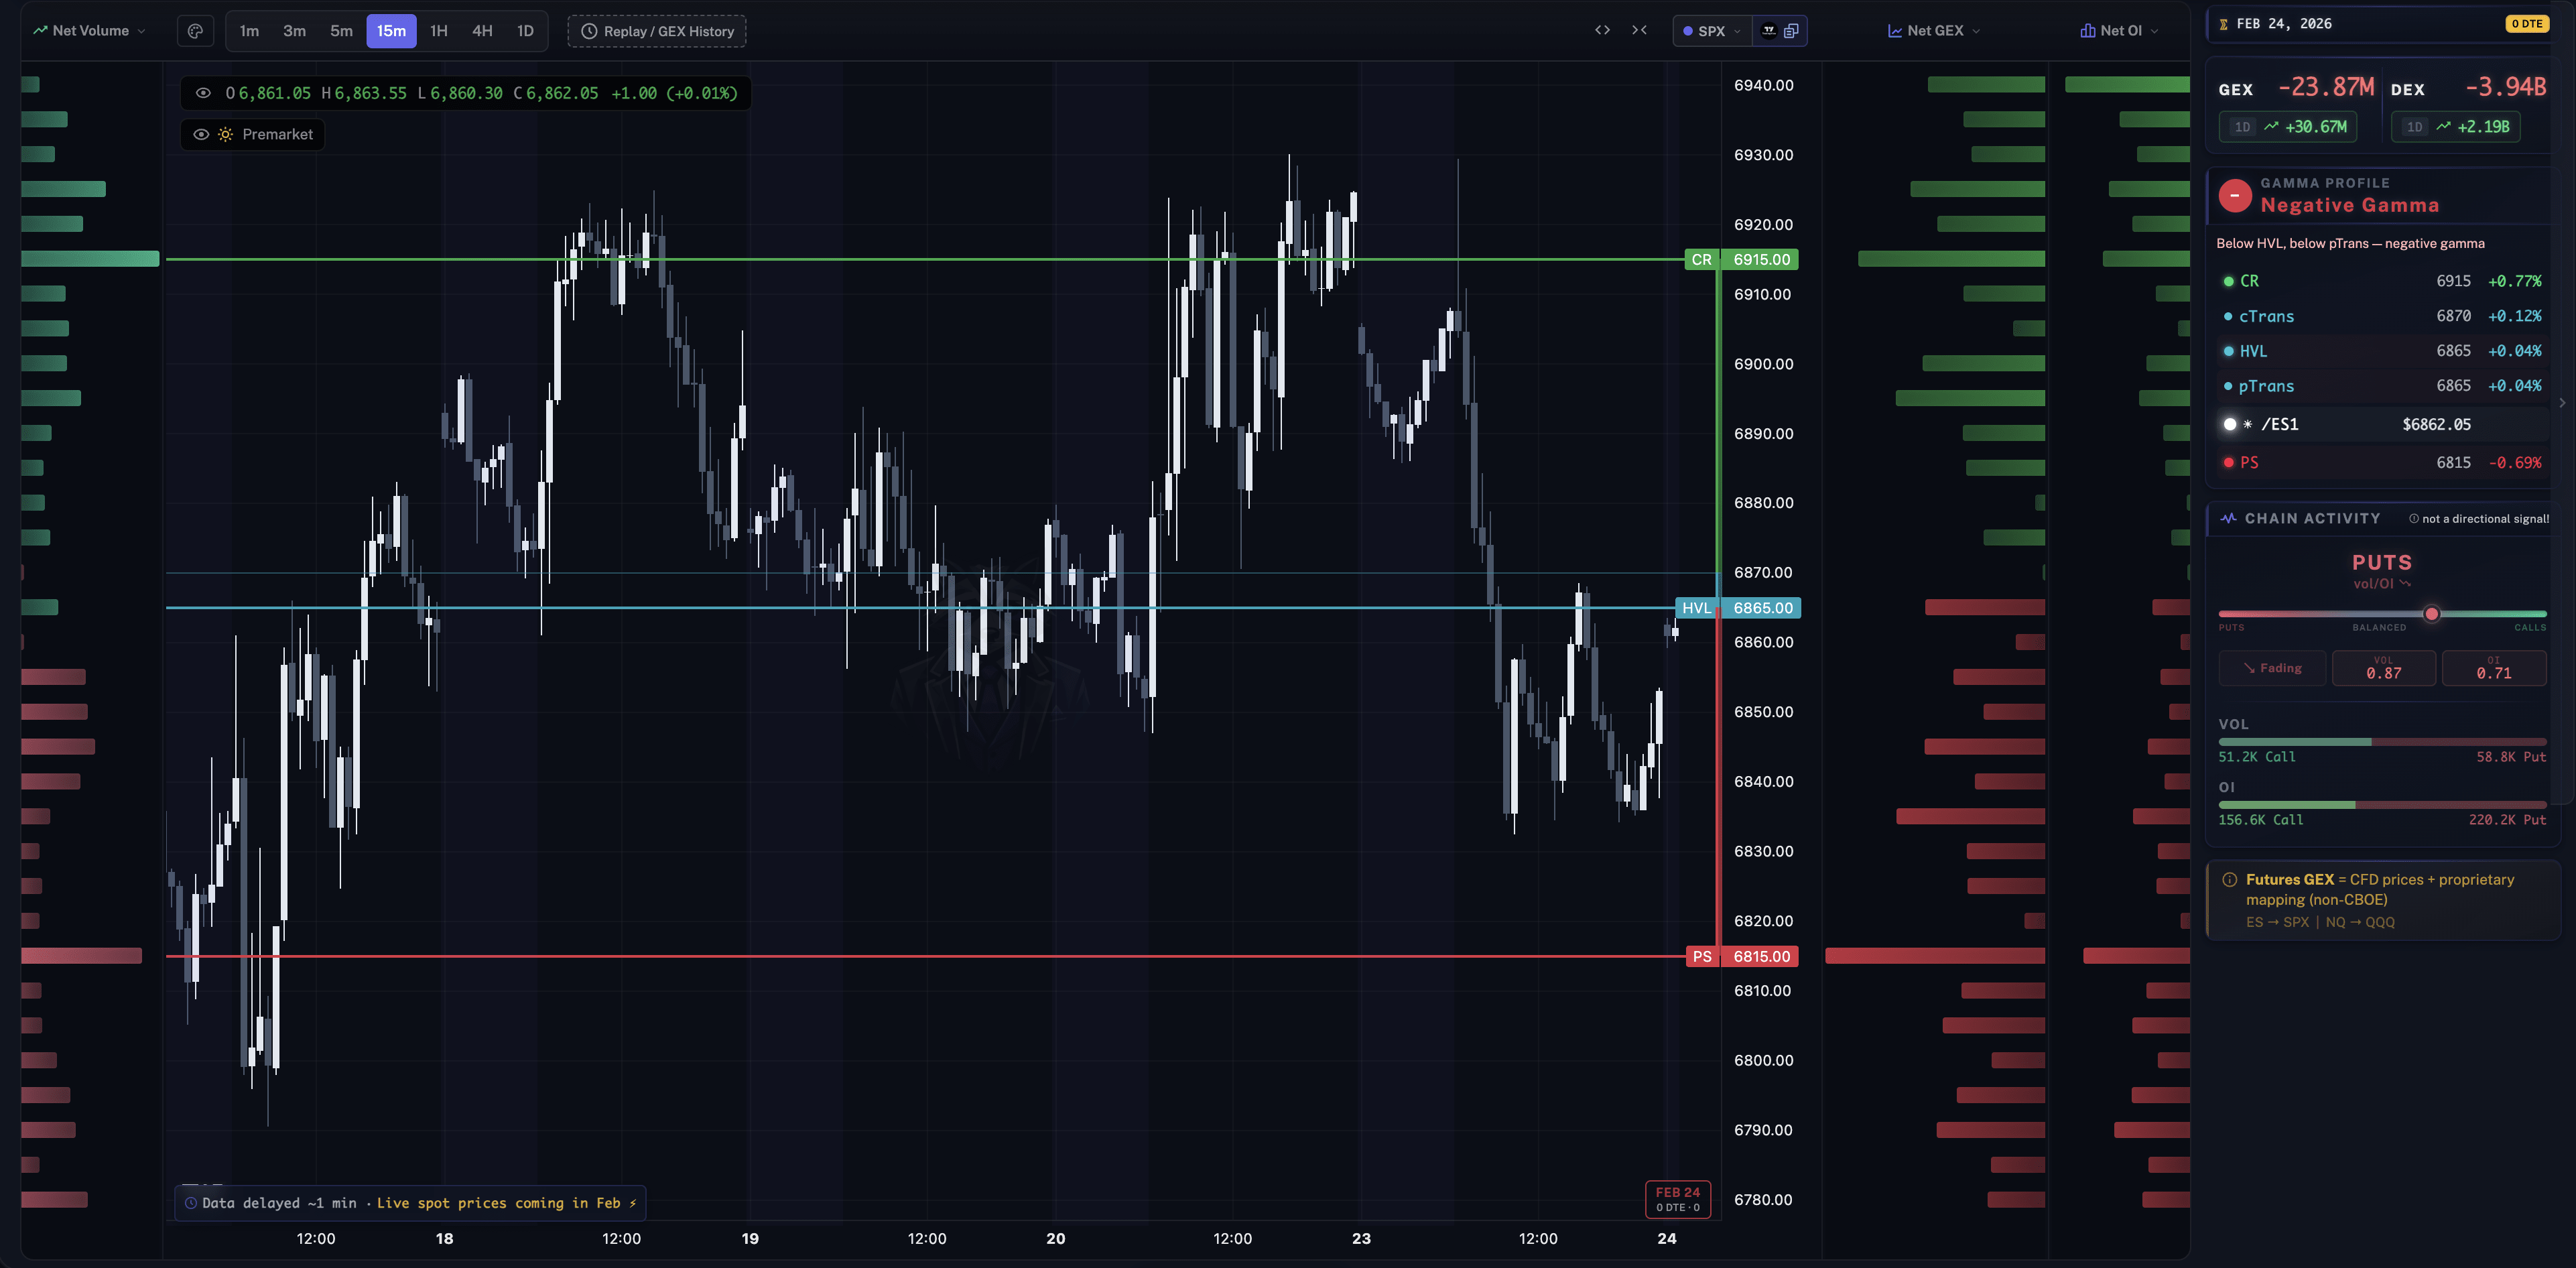Click the Futures GEX info icon
The image size is (2576, 1268).
(x=2229, y=880)
